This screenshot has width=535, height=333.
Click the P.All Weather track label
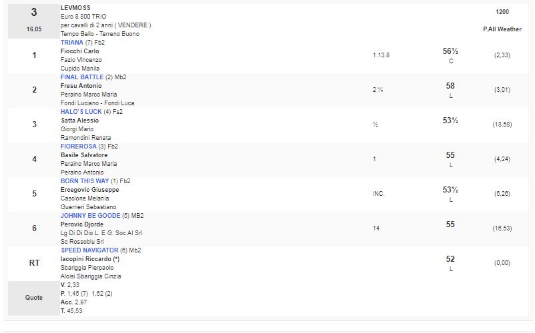click(x=502, y=29)
